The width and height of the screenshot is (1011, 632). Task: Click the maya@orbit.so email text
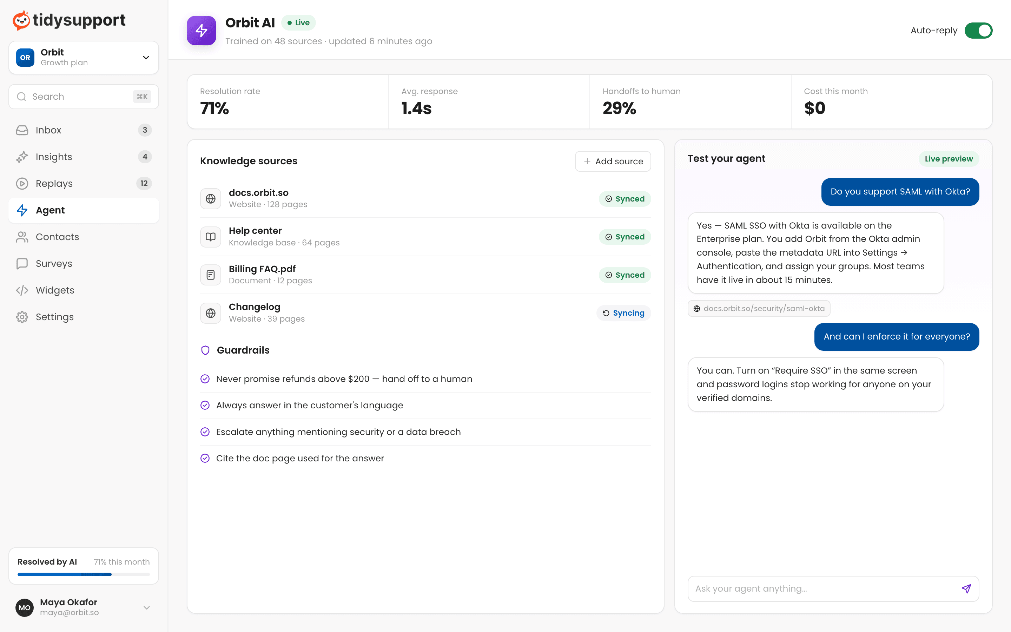70,613
